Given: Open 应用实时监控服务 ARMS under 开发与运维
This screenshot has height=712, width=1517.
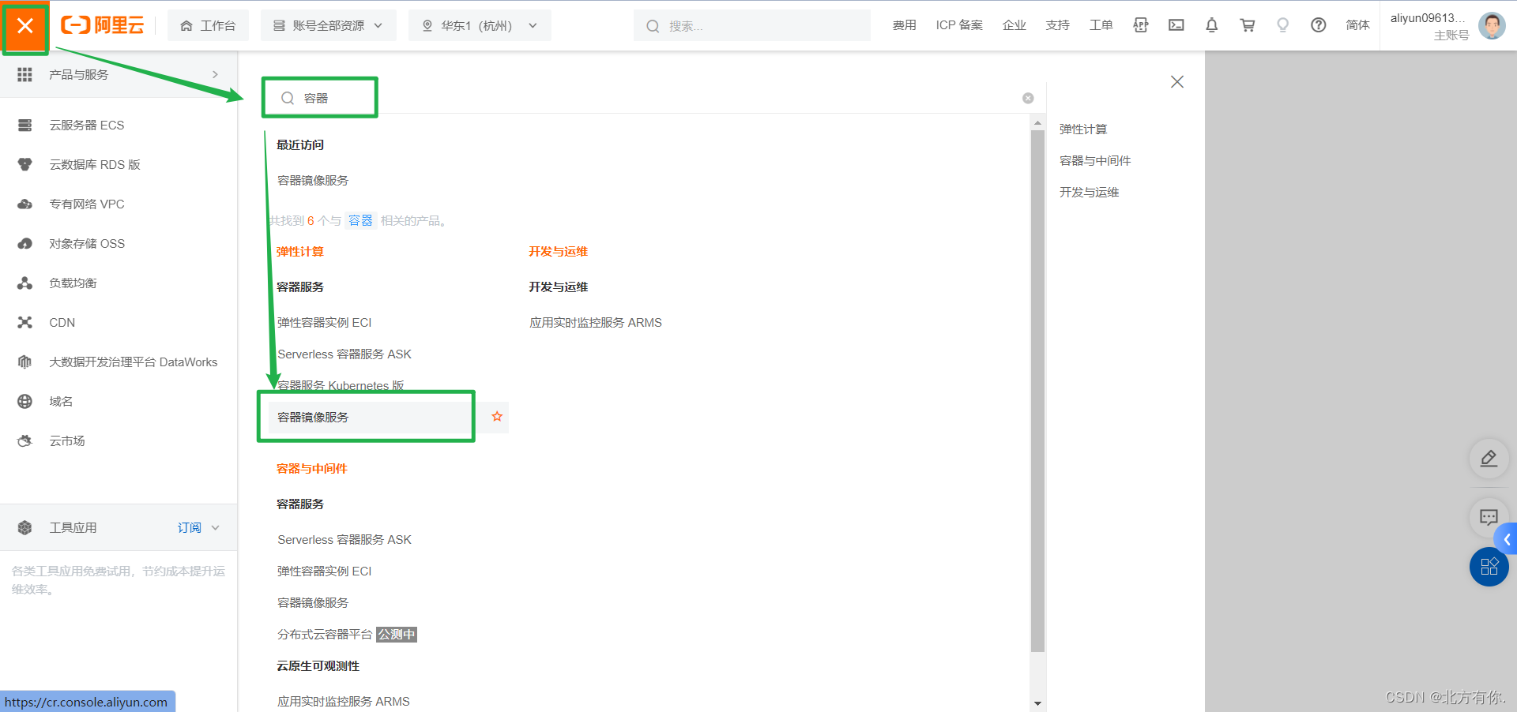Looking at the screenshot, I should (x=596, y=323).
